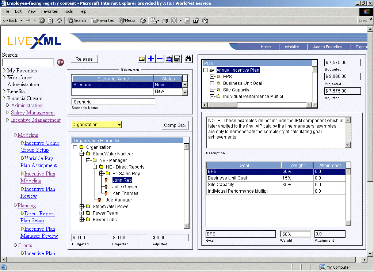Collapse the StoneWater Nuclear node
The image size is (374, 272).
(x=82, y=154)
